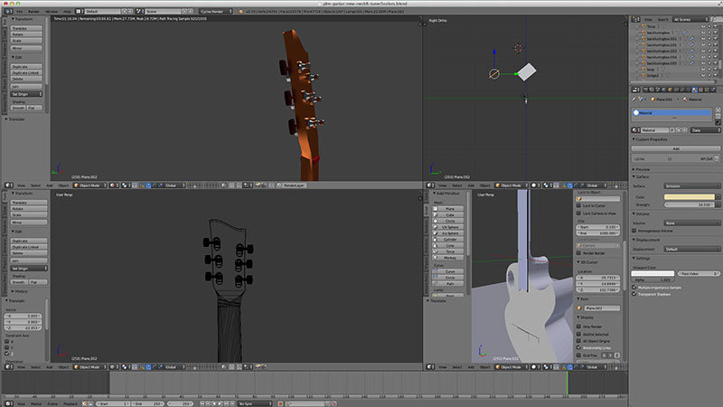Image resolution: width=723 pixels, height=407 pixels.
Task: Add a UV Sphere mesh primitive
Action: pos(449,227)
